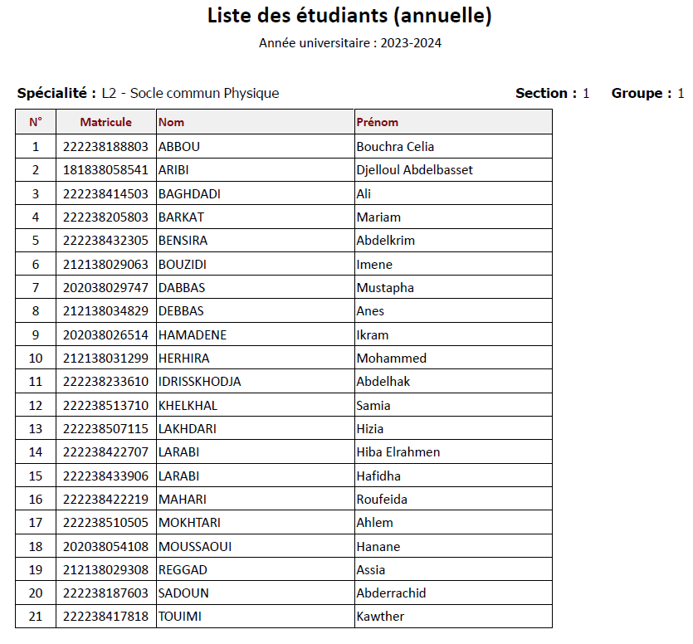Select the name cell "MOUSSAOUI"
The height and width of the screenshot is (644, 693).
pyautogui.click(x=194, y=547)
